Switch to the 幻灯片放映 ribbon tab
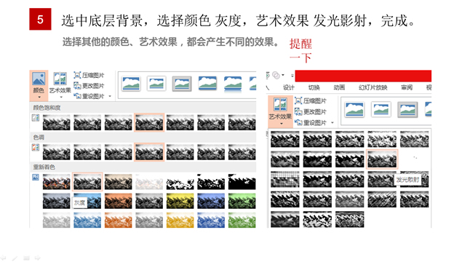 373,87
